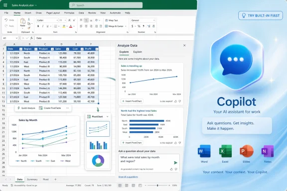
Task: Click the Show all suggestions link
Action: (128, 177)
